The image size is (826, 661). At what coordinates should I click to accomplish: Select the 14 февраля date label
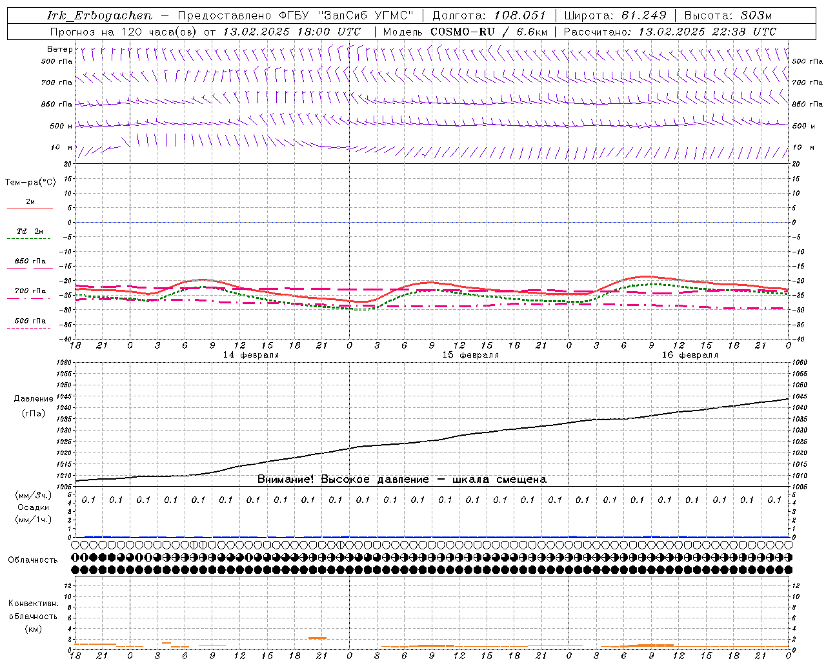pyautogui.click(x=251, y=355)
